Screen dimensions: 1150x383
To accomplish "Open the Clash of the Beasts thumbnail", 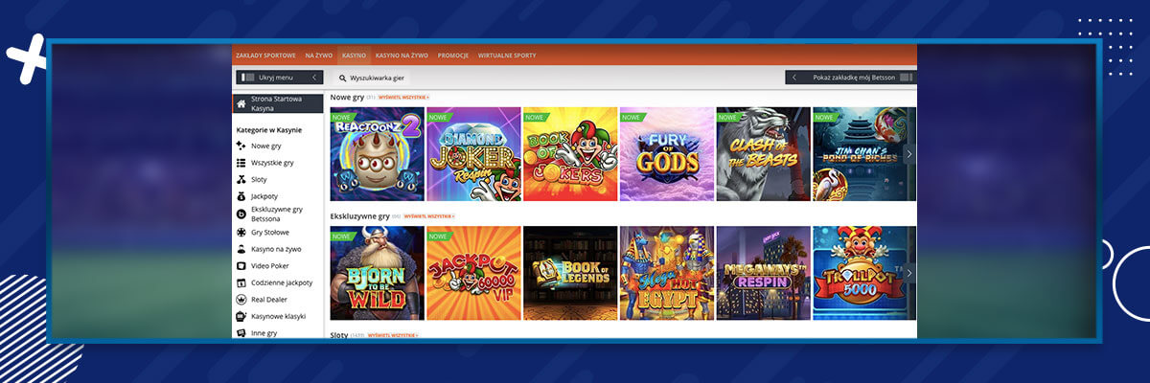I will (x=764, y=154).
